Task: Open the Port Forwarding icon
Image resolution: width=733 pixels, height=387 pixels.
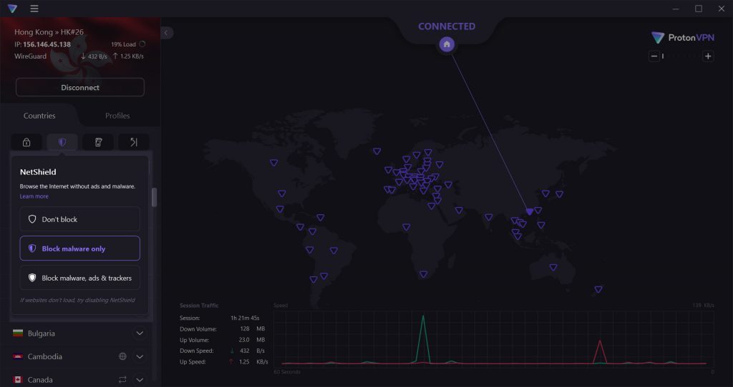Action: pyautogui.click(x=134, y=142)
